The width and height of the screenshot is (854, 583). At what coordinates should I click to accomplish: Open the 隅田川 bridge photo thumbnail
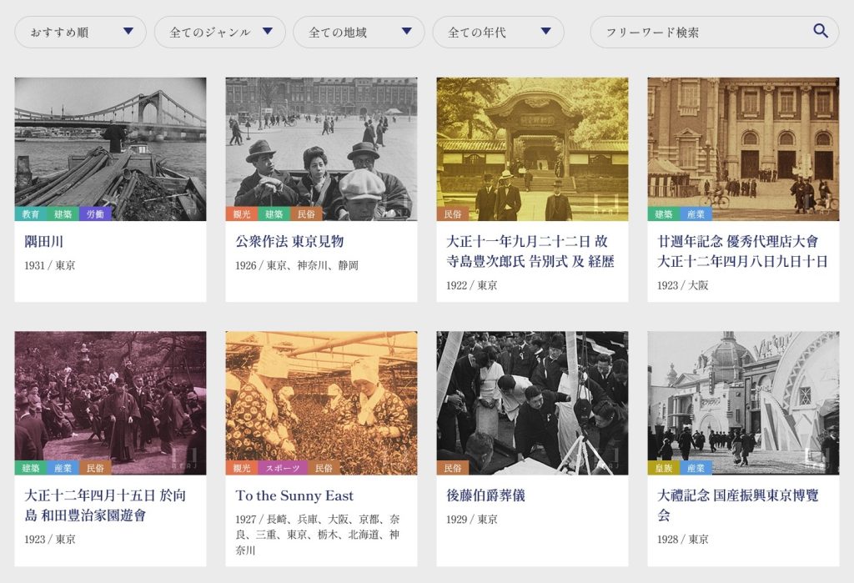110,142
